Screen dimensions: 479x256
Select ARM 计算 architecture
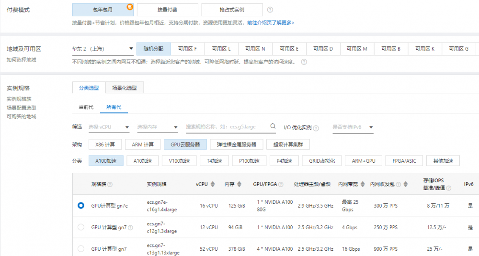click(x=143, y=145)
